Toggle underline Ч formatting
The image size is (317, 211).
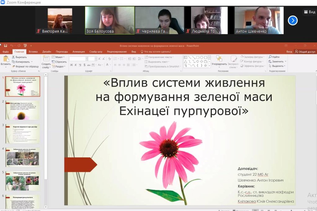click(80, 65)
